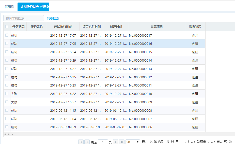
Task: Select log entry No.0000000013
Action: coord(140,69)
